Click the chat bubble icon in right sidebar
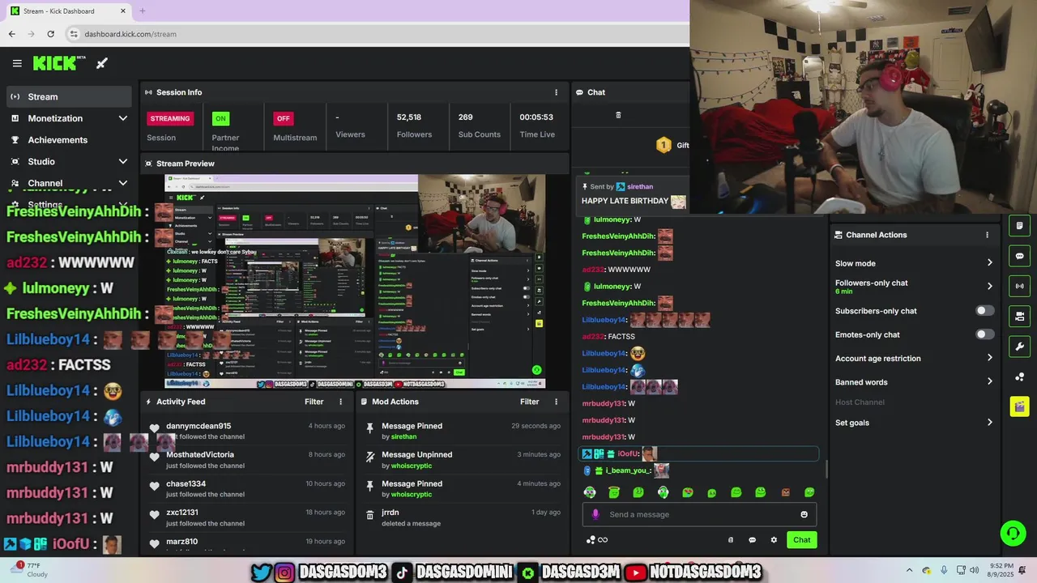The height and width of the screenshot is (583, 1037). click(x=1019, y=256)
